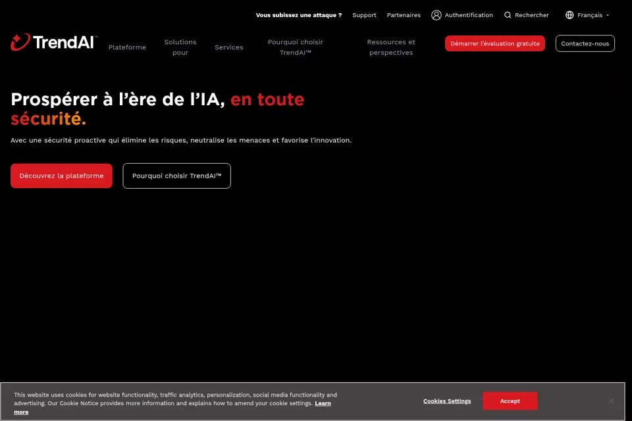Close the cookie banner with X
The height and width of the screenshot is (421, 632).
coord(611,401)
